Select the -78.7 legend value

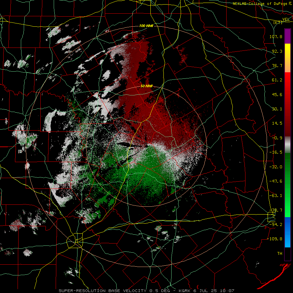[276, 210]
